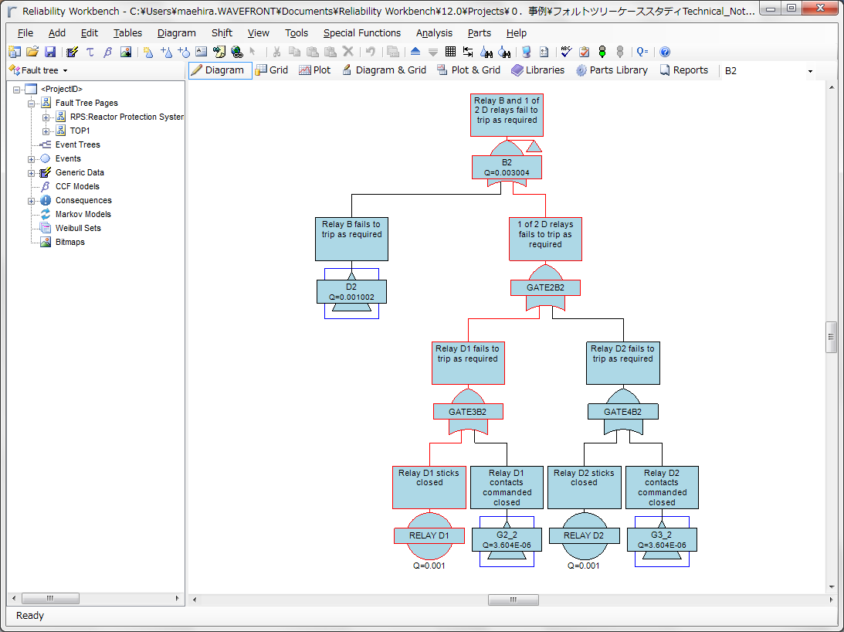Click the diagram horizontal scrollbar thumb
844x632 pixels.
point(513,600)
